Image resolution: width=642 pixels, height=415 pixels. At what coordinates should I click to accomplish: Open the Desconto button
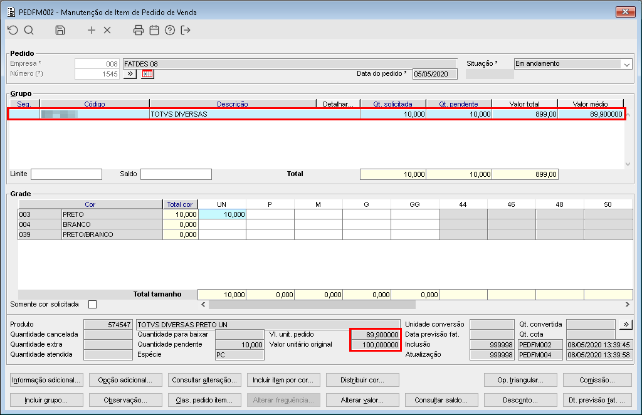(x=520, y=400)
